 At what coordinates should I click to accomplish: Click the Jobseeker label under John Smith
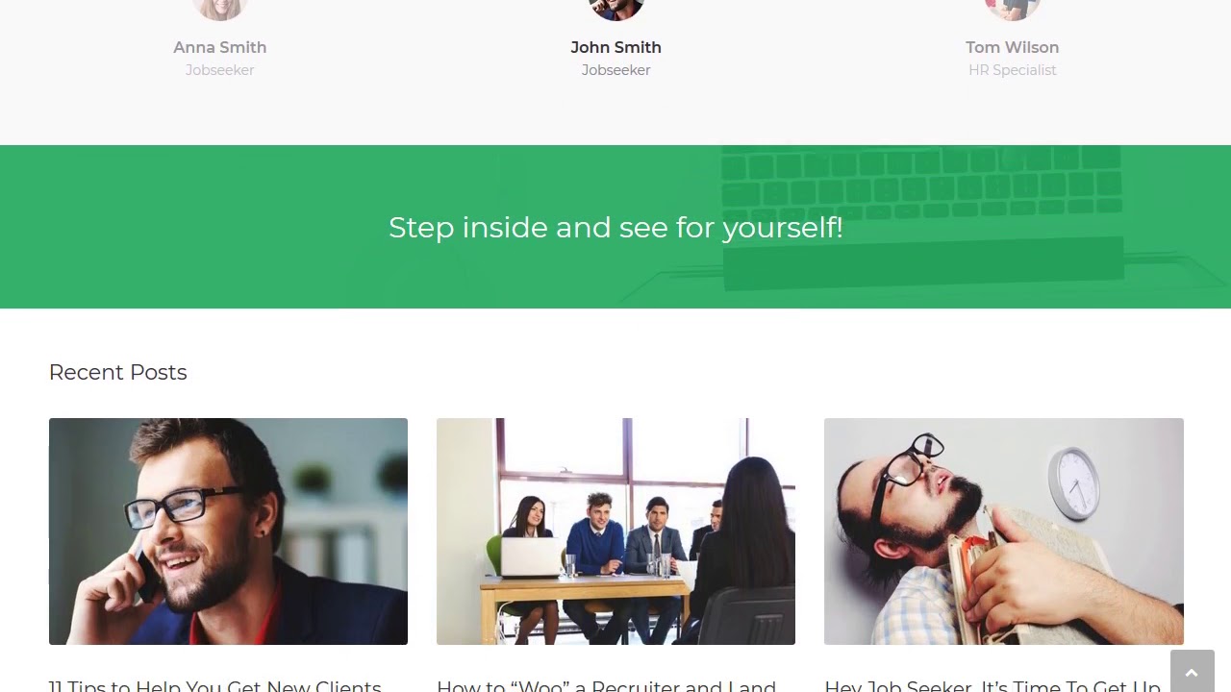pyautogui.click(x=616, y=70)
